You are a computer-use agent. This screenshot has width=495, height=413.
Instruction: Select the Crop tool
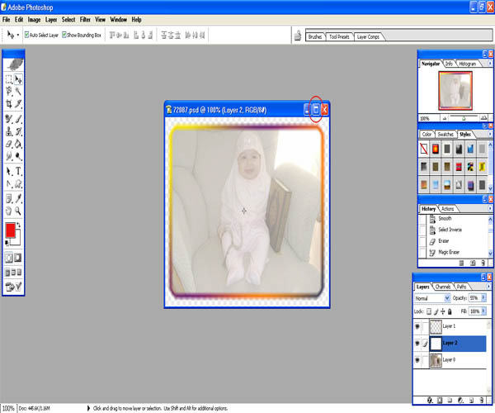(9, 104)
